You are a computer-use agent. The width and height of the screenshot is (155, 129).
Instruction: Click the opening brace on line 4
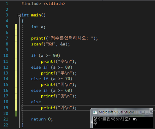click(23, 21)
